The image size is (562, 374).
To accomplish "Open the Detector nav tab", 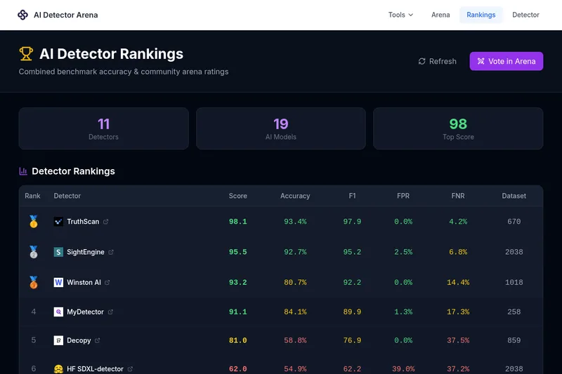I will pos(525,15).
